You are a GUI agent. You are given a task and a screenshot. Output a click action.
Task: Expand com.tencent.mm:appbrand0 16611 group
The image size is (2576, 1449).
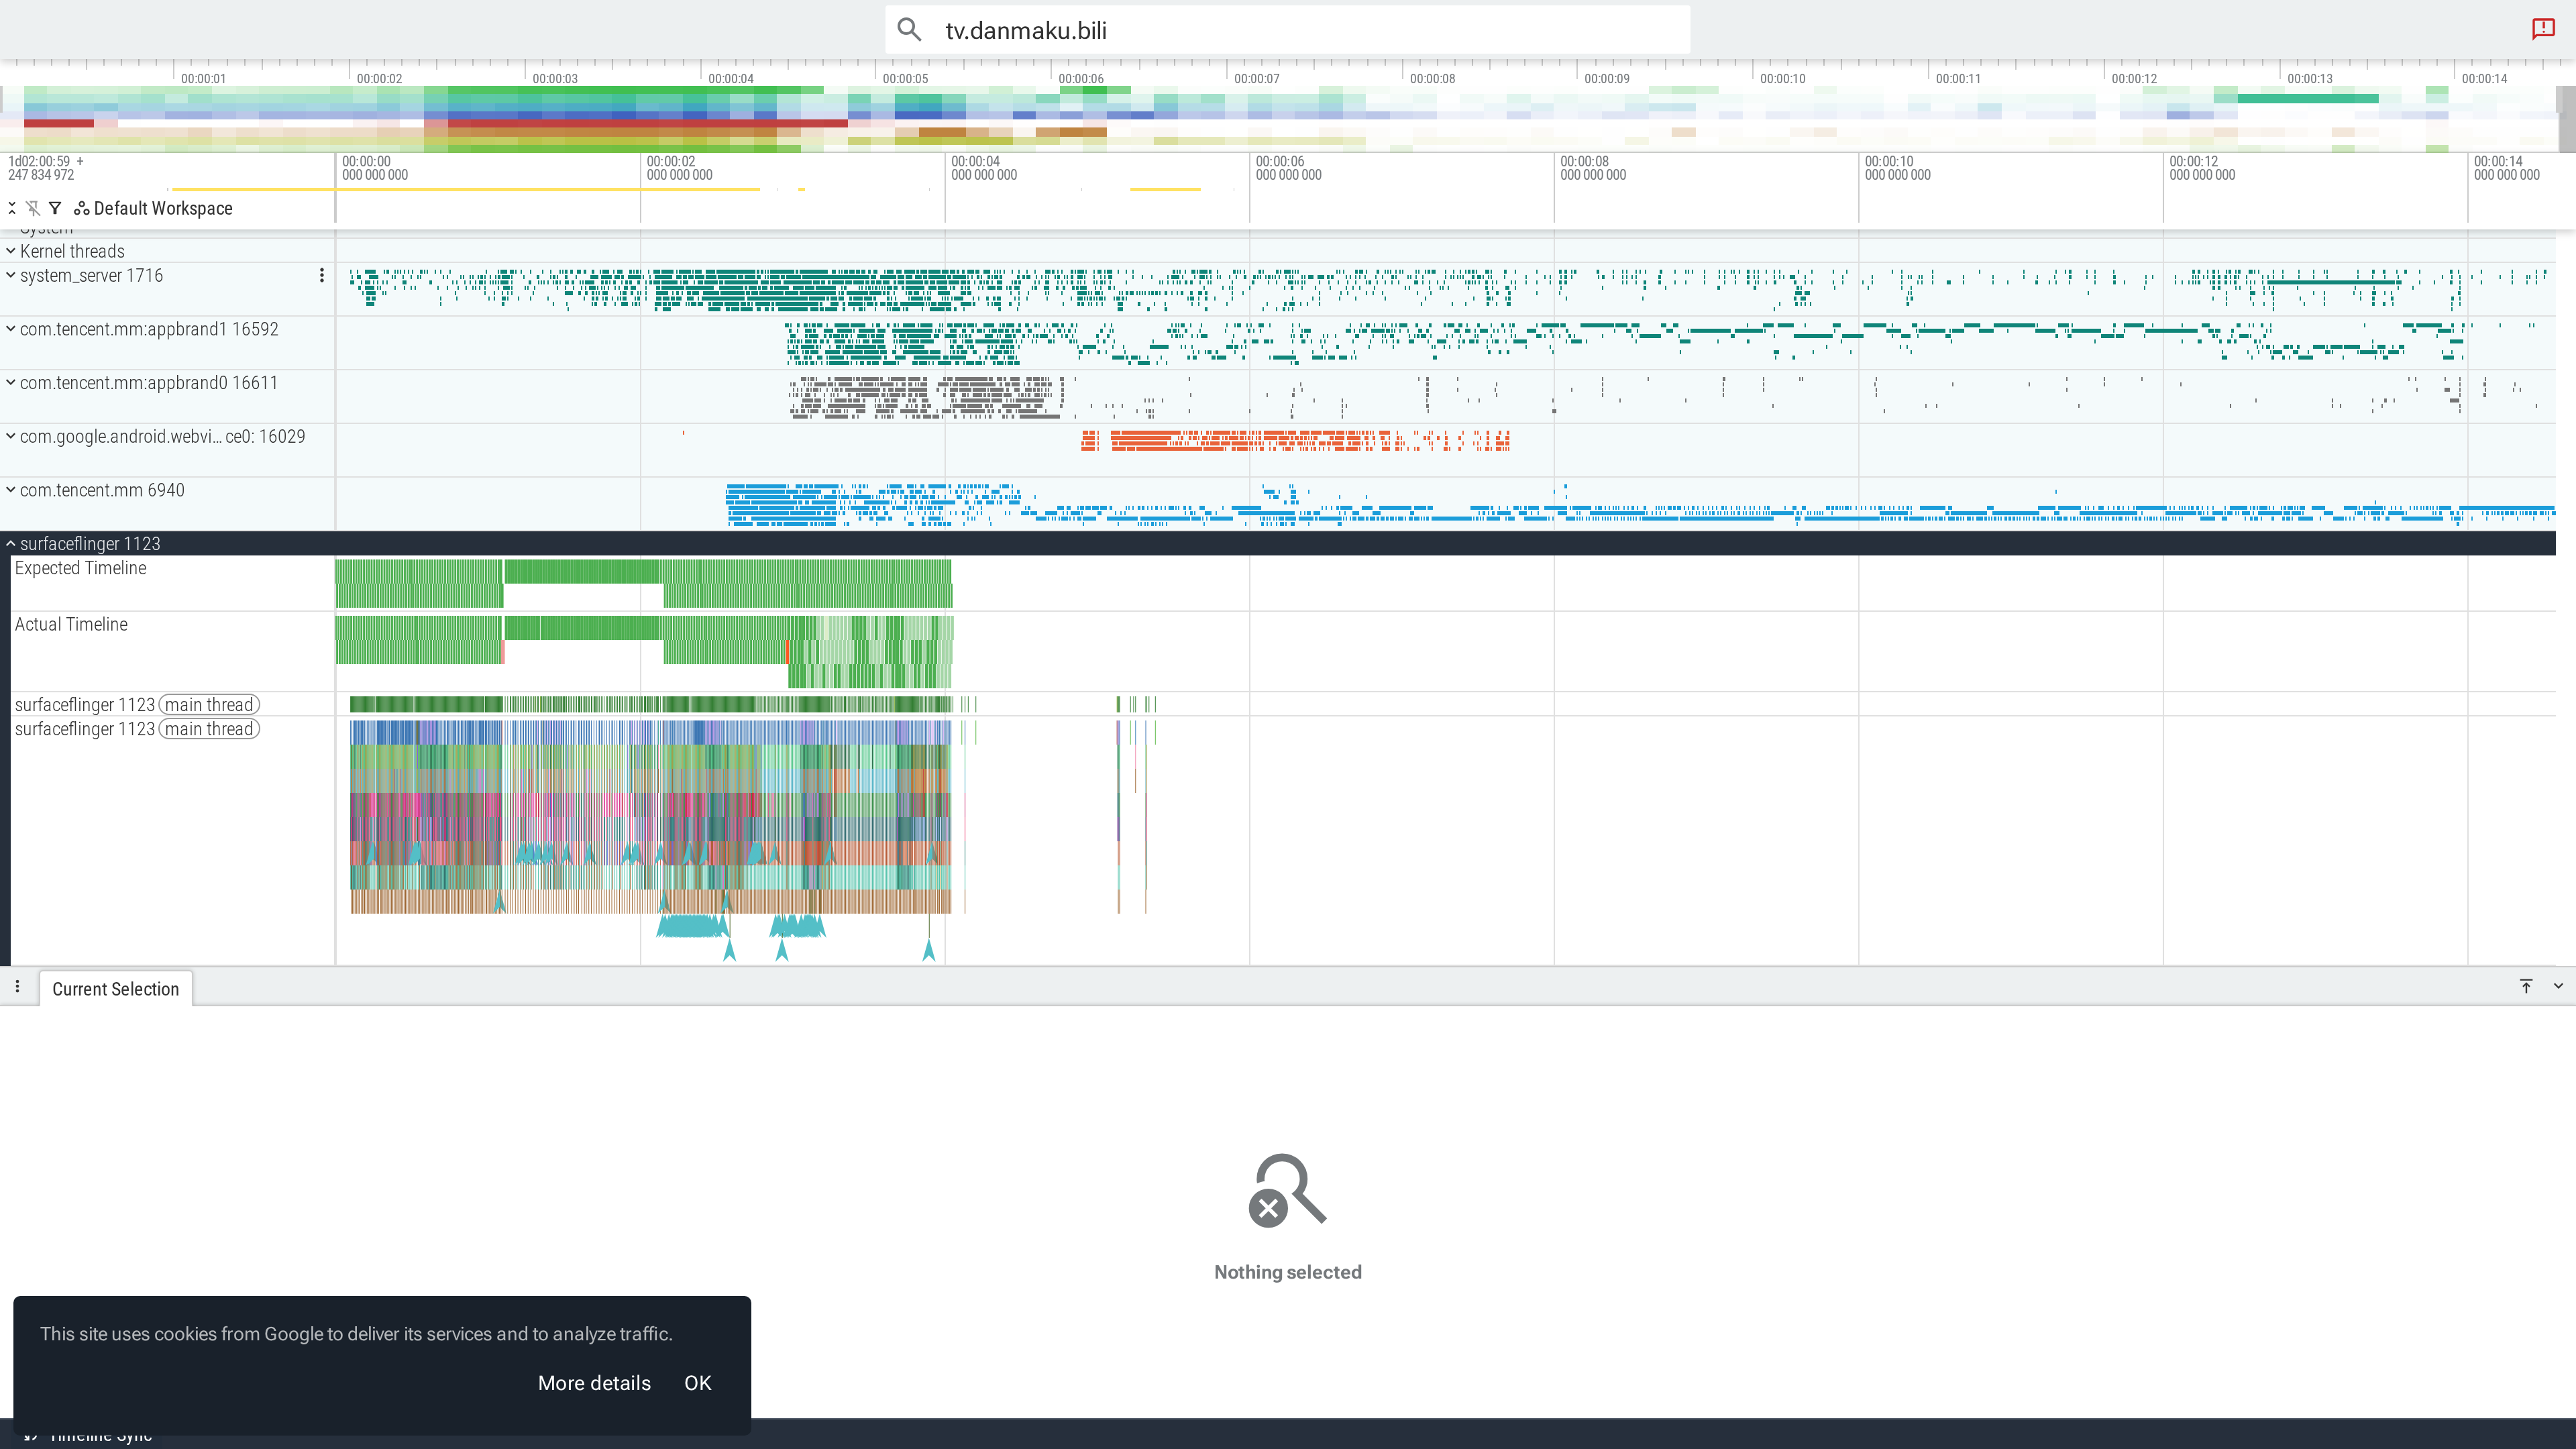click(x=11, y=383)
